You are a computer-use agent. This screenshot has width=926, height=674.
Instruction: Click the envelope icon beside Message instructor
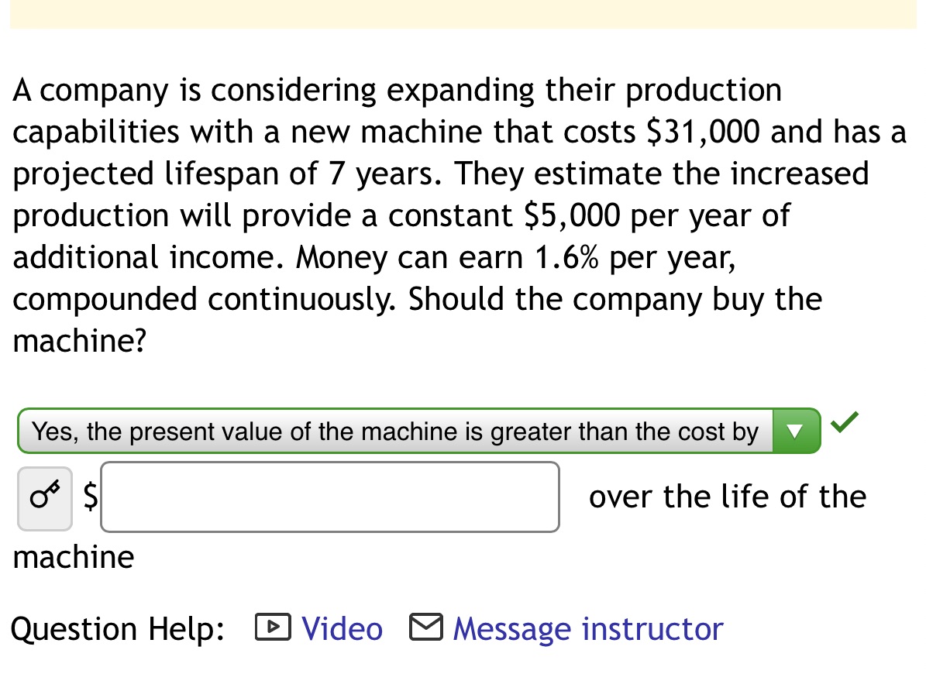(425, 628)
